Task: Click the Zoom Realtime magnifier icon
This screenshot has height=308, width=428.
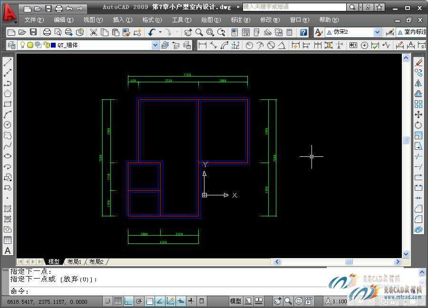Action: coord(199,32)
